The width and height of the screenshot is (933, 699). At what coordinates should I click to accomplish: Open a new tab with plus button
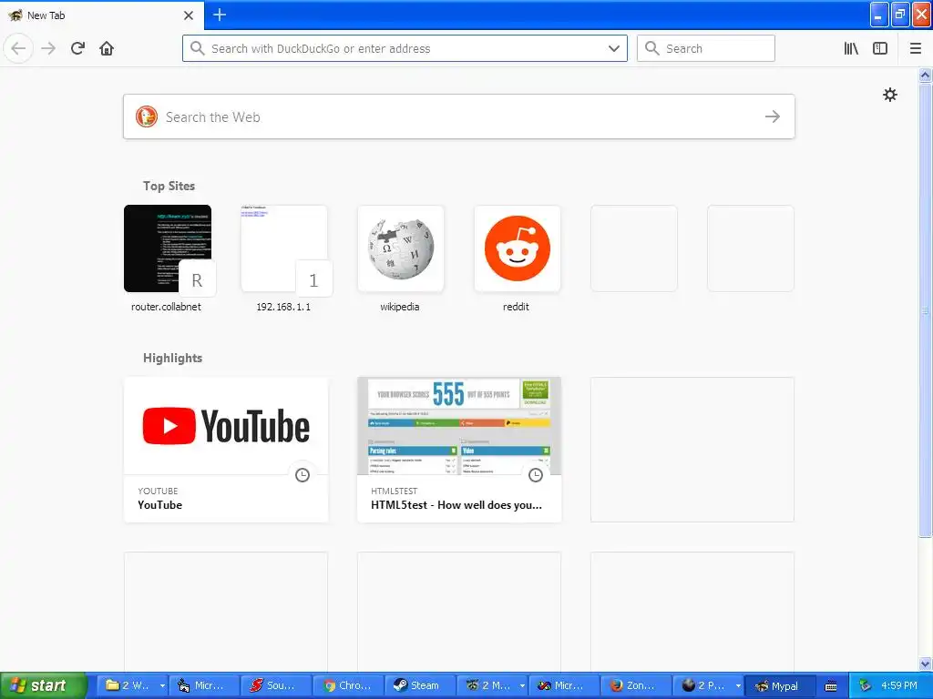coord(220,15)
